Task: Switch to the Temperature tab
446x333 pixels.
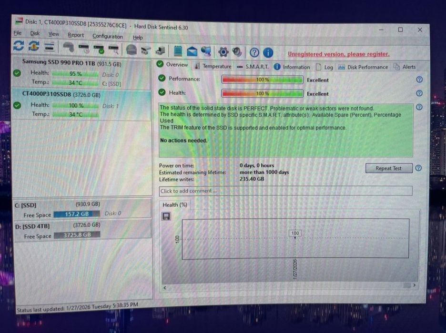Action: [213, 66]
